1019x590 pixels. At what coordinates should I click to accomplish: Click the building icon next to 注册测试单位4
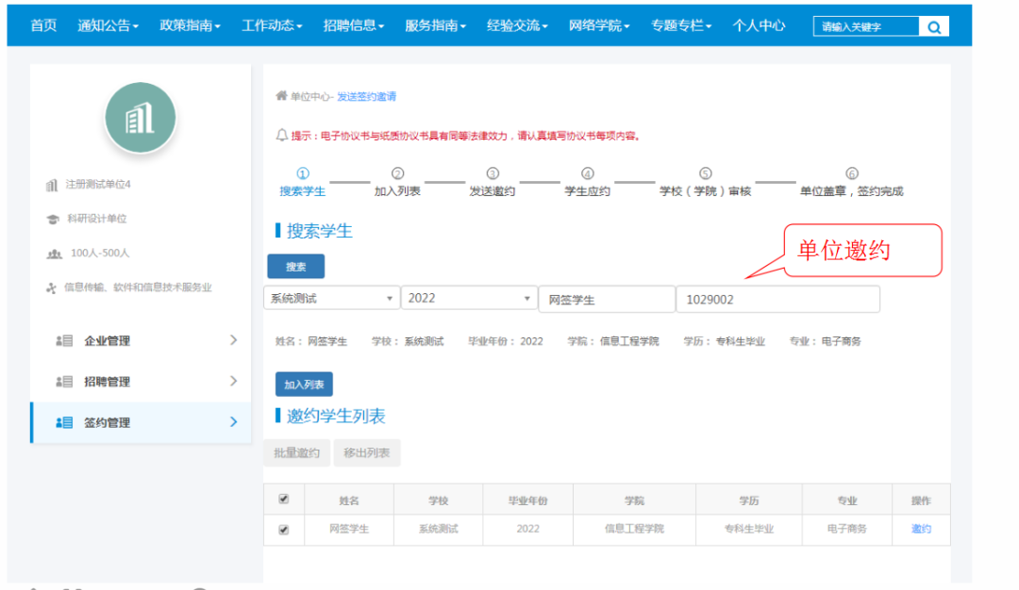tap(52, 185)
